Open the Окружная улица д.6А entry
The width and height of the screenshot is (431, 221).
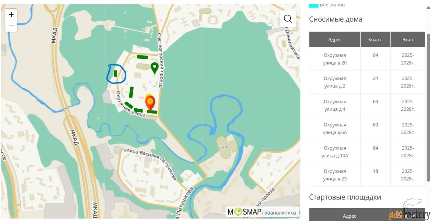pos(335,128)
